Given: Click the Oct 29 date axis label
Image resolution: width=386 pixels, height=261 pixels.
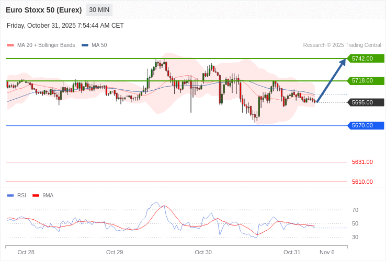Looking at the screenshot, I should (115, 253).
